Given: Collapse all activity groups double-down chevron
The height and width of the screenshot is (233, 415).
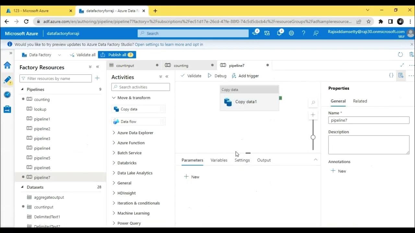Looking at the screenshot, I should (x=160, y=76).
